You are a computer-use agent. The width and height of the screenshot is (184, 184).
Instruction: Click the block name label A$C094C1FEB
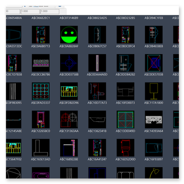coord(154,18)
